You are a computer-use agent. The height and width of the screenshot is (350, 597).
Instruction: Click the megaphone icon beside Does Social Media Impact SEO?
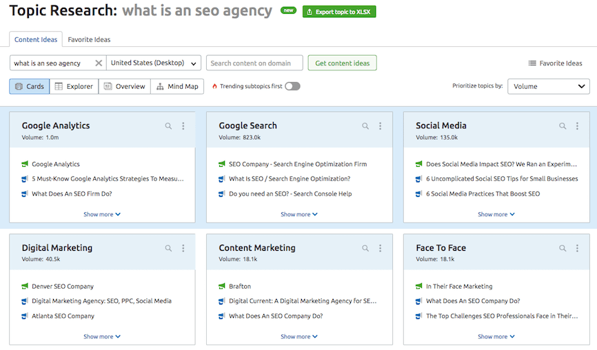(419, 164)
